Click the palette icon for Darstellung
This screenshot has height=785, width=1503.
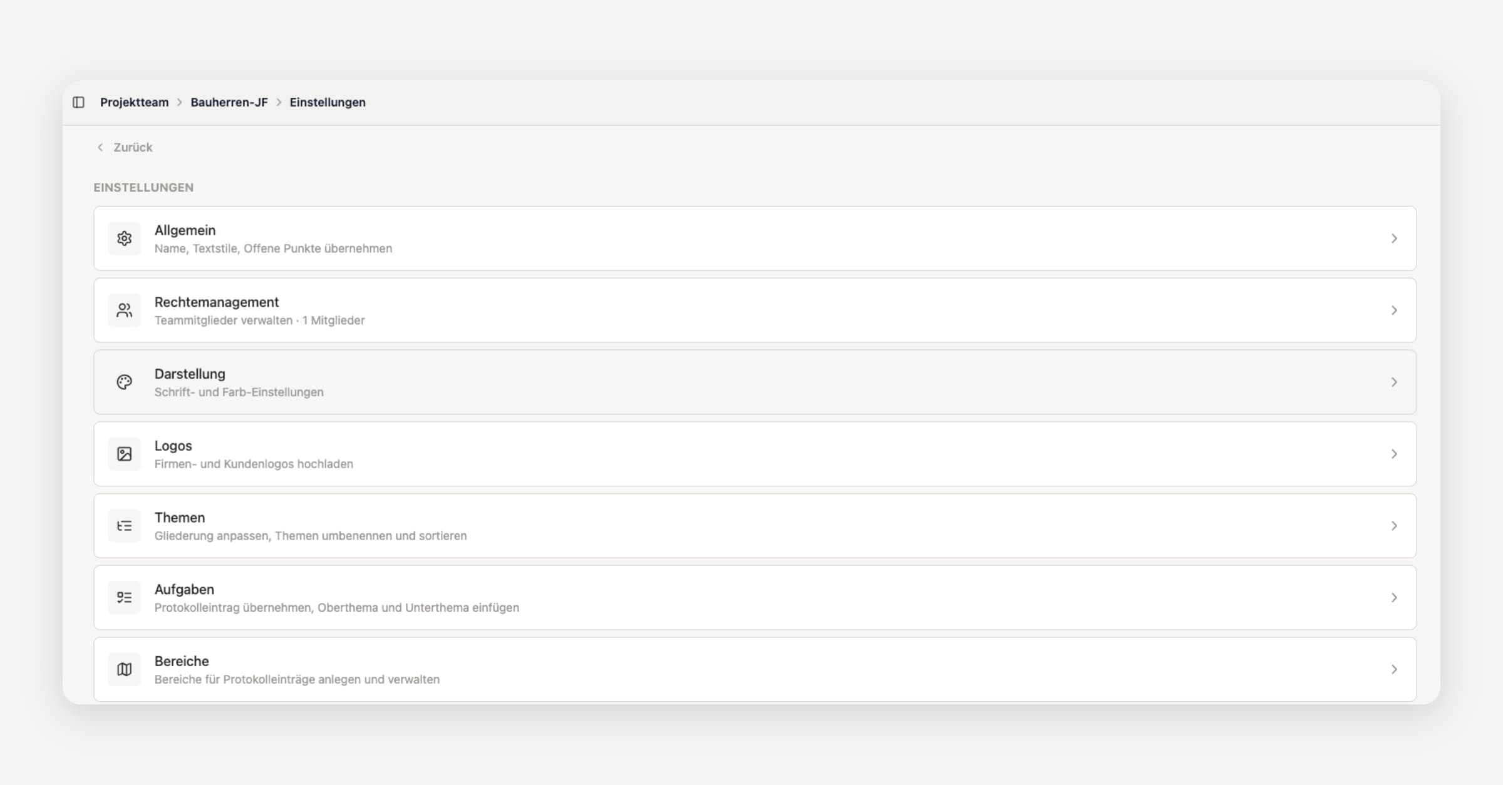(124, 382)
